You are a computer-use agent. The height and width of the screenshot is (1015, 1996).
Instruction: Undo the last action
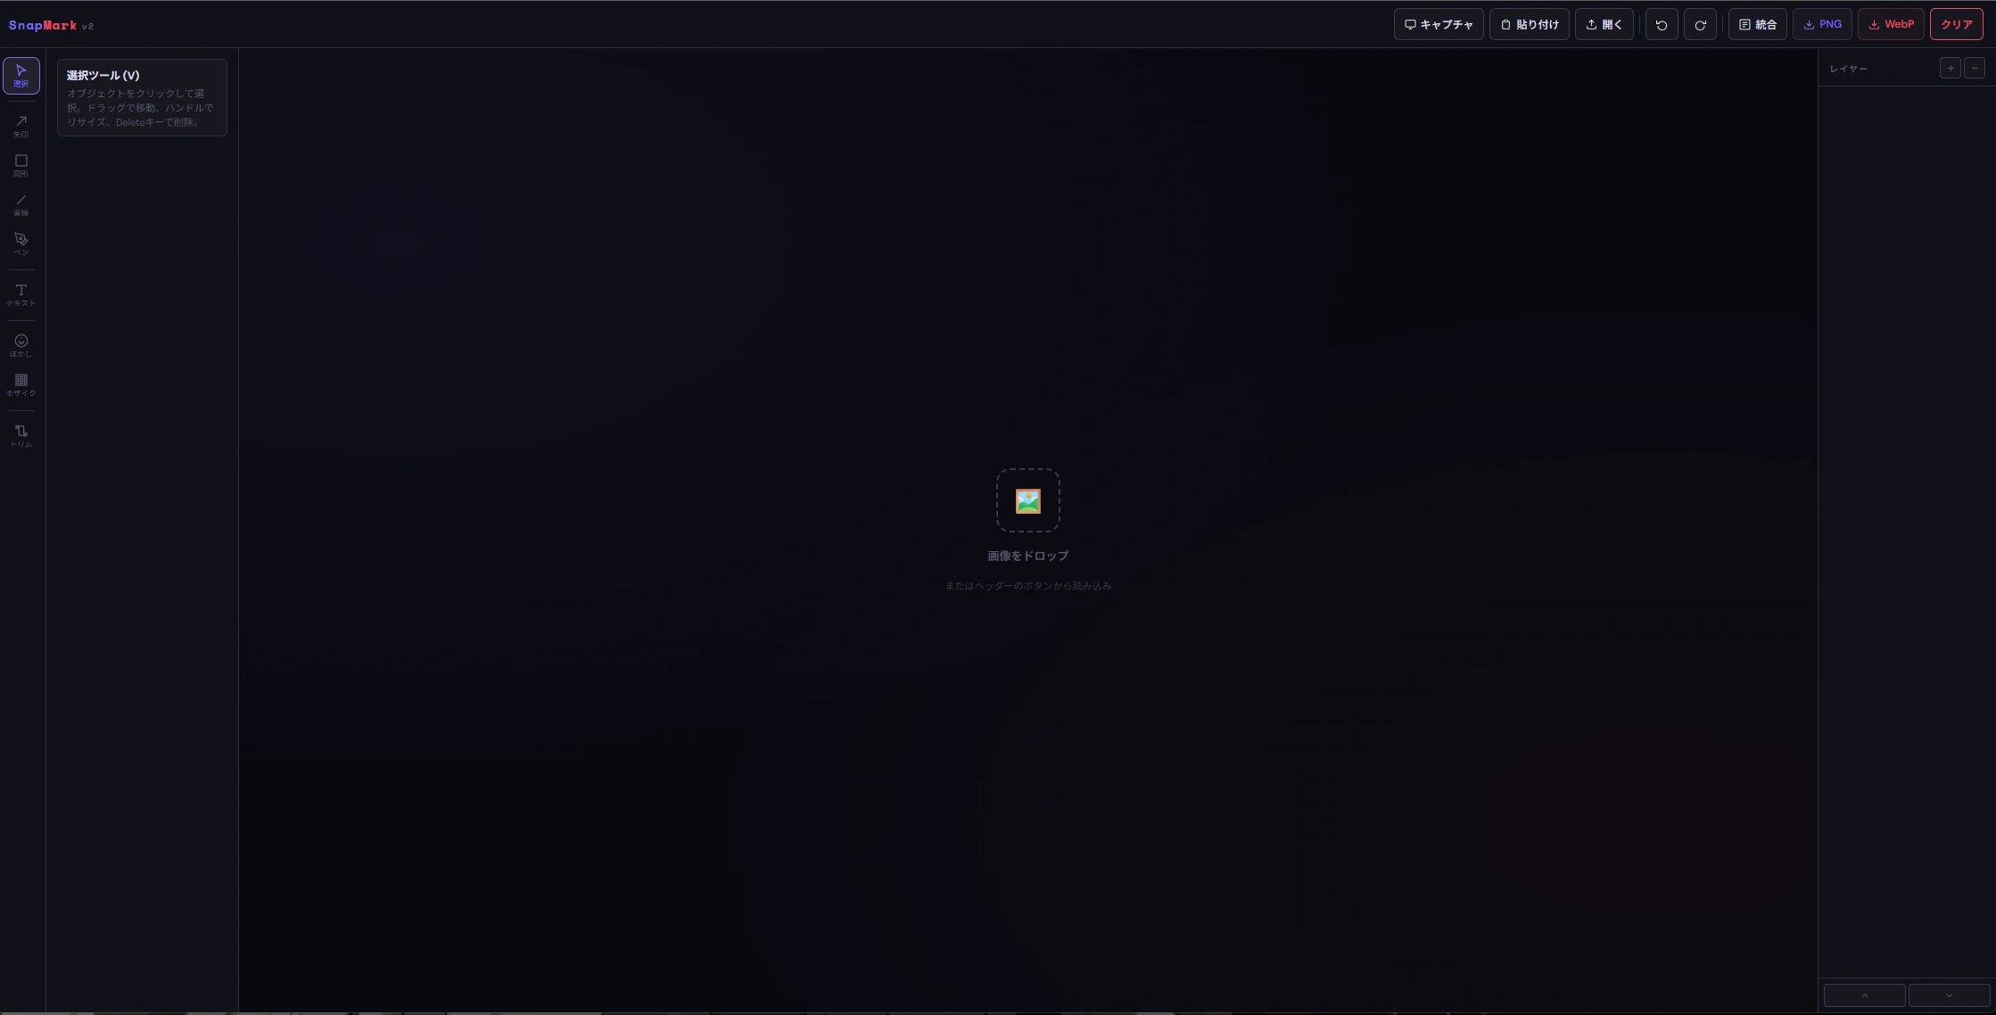point(1661,25)
